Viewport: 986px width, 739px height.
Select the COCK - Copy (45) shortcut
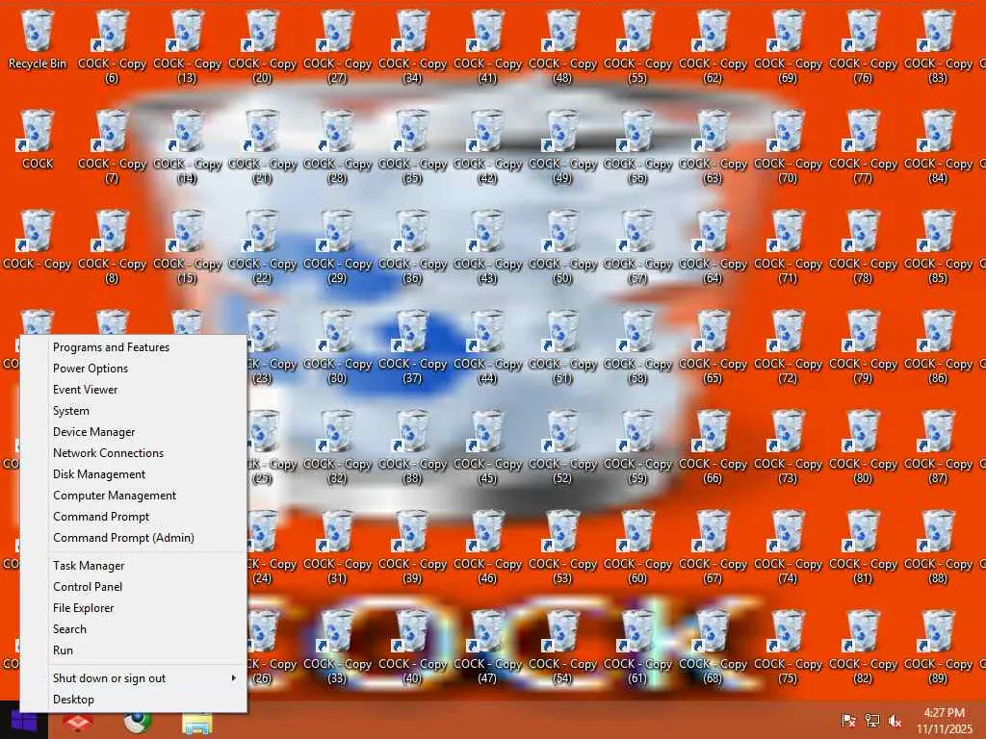click(x=487, y=446)
